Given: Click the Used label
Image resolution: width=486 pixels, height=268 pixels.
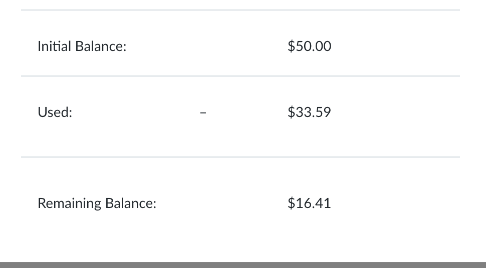Looking at the screenshot, I should 55,112.
